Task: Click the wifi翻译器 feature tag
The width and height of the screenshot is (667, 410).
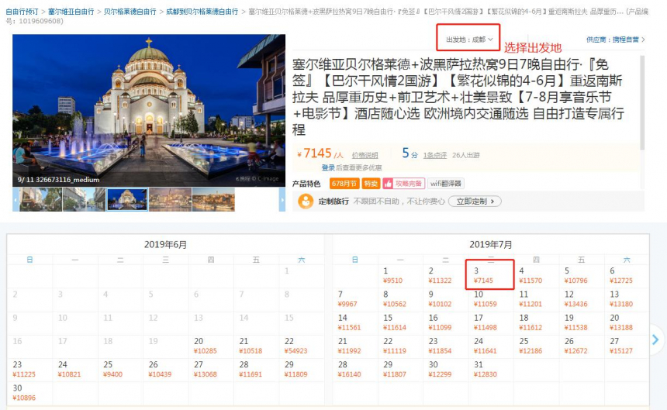Action: tap(446, 184)
